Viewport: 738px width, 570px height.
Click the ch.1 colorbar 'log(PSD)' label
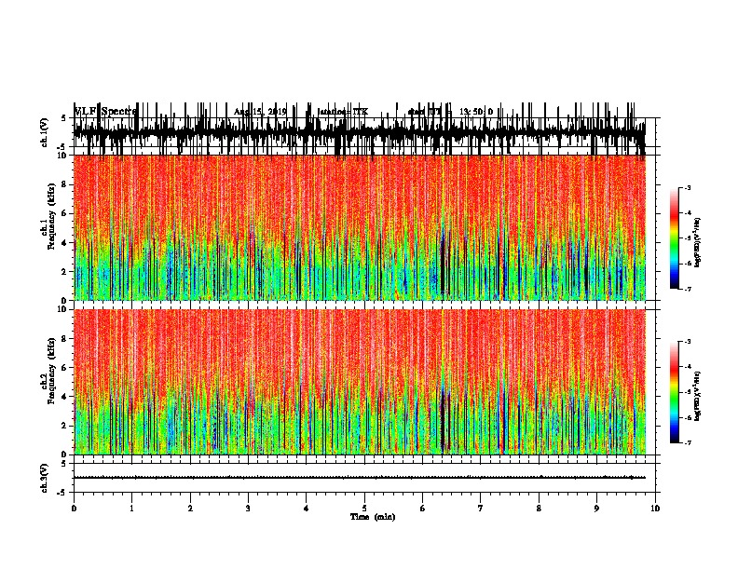point(697,243)
